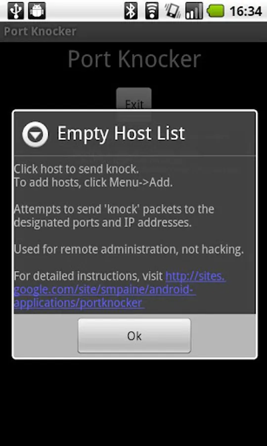
Task: Tap the 16:34 clock in status bar
Action: [x=245, y=11]
